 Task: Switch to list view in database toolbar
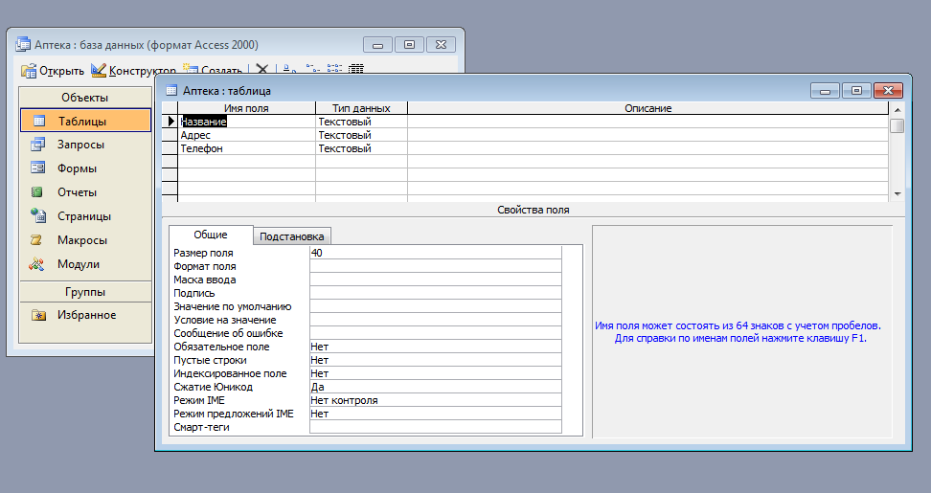[334, 69]
